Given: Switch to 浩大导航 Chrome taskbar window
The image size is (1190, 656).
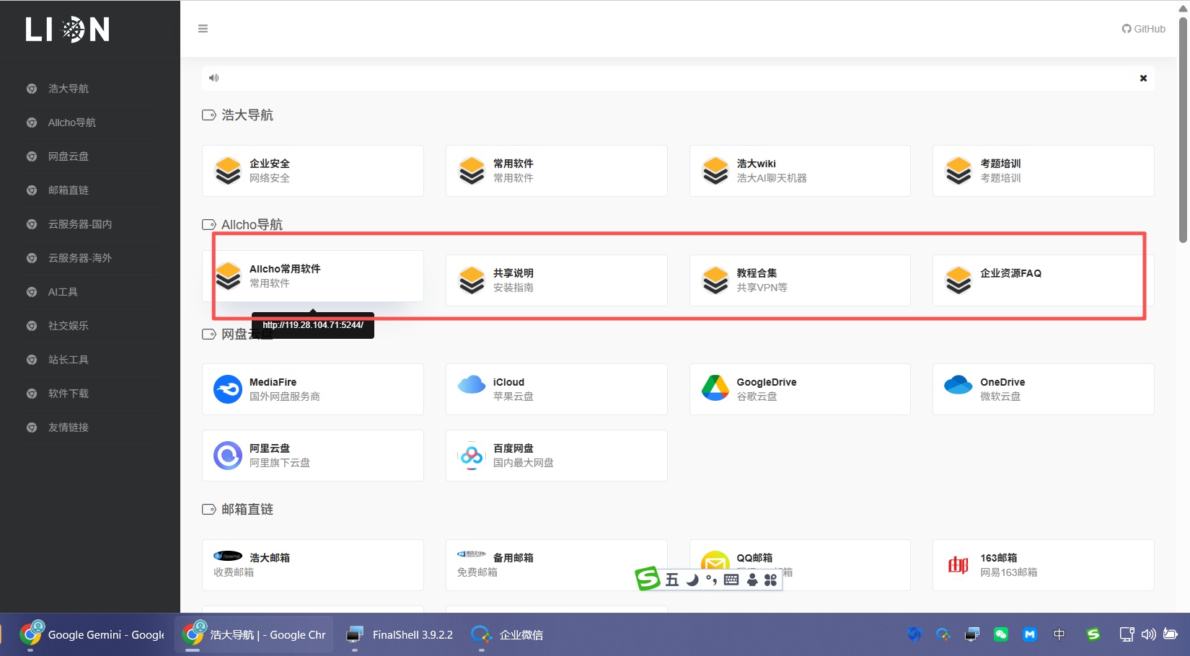Looking at the screenshot, I should coord(254,635).
